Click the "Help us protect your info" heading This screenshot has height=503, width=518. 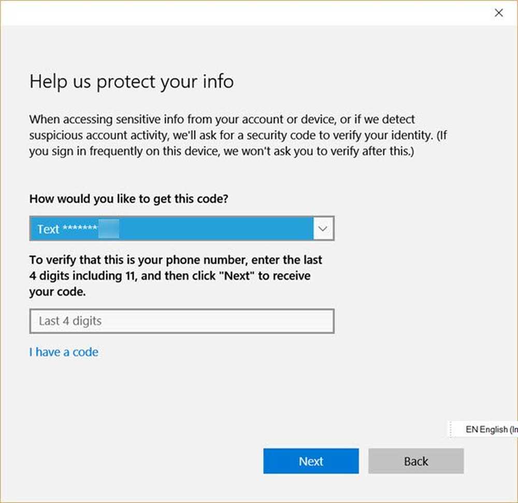pyautogui.click(x=132, y=81)
